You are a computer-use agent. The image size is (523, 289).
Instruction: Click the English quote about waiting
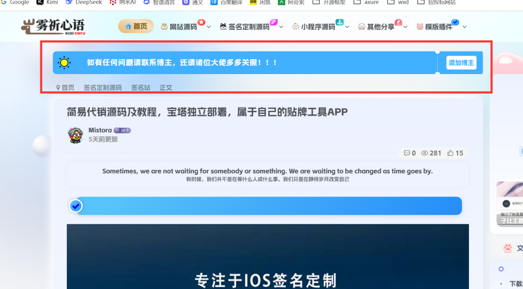pyautogui.click(x=268, y=171)
